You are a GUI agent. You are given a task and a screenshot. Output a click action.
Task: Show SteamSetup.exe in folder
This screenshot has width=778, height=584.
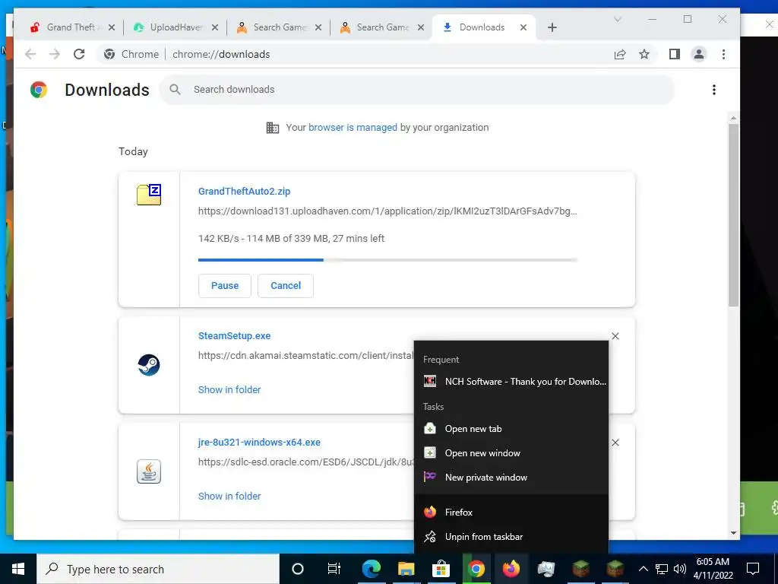(229, 390)
